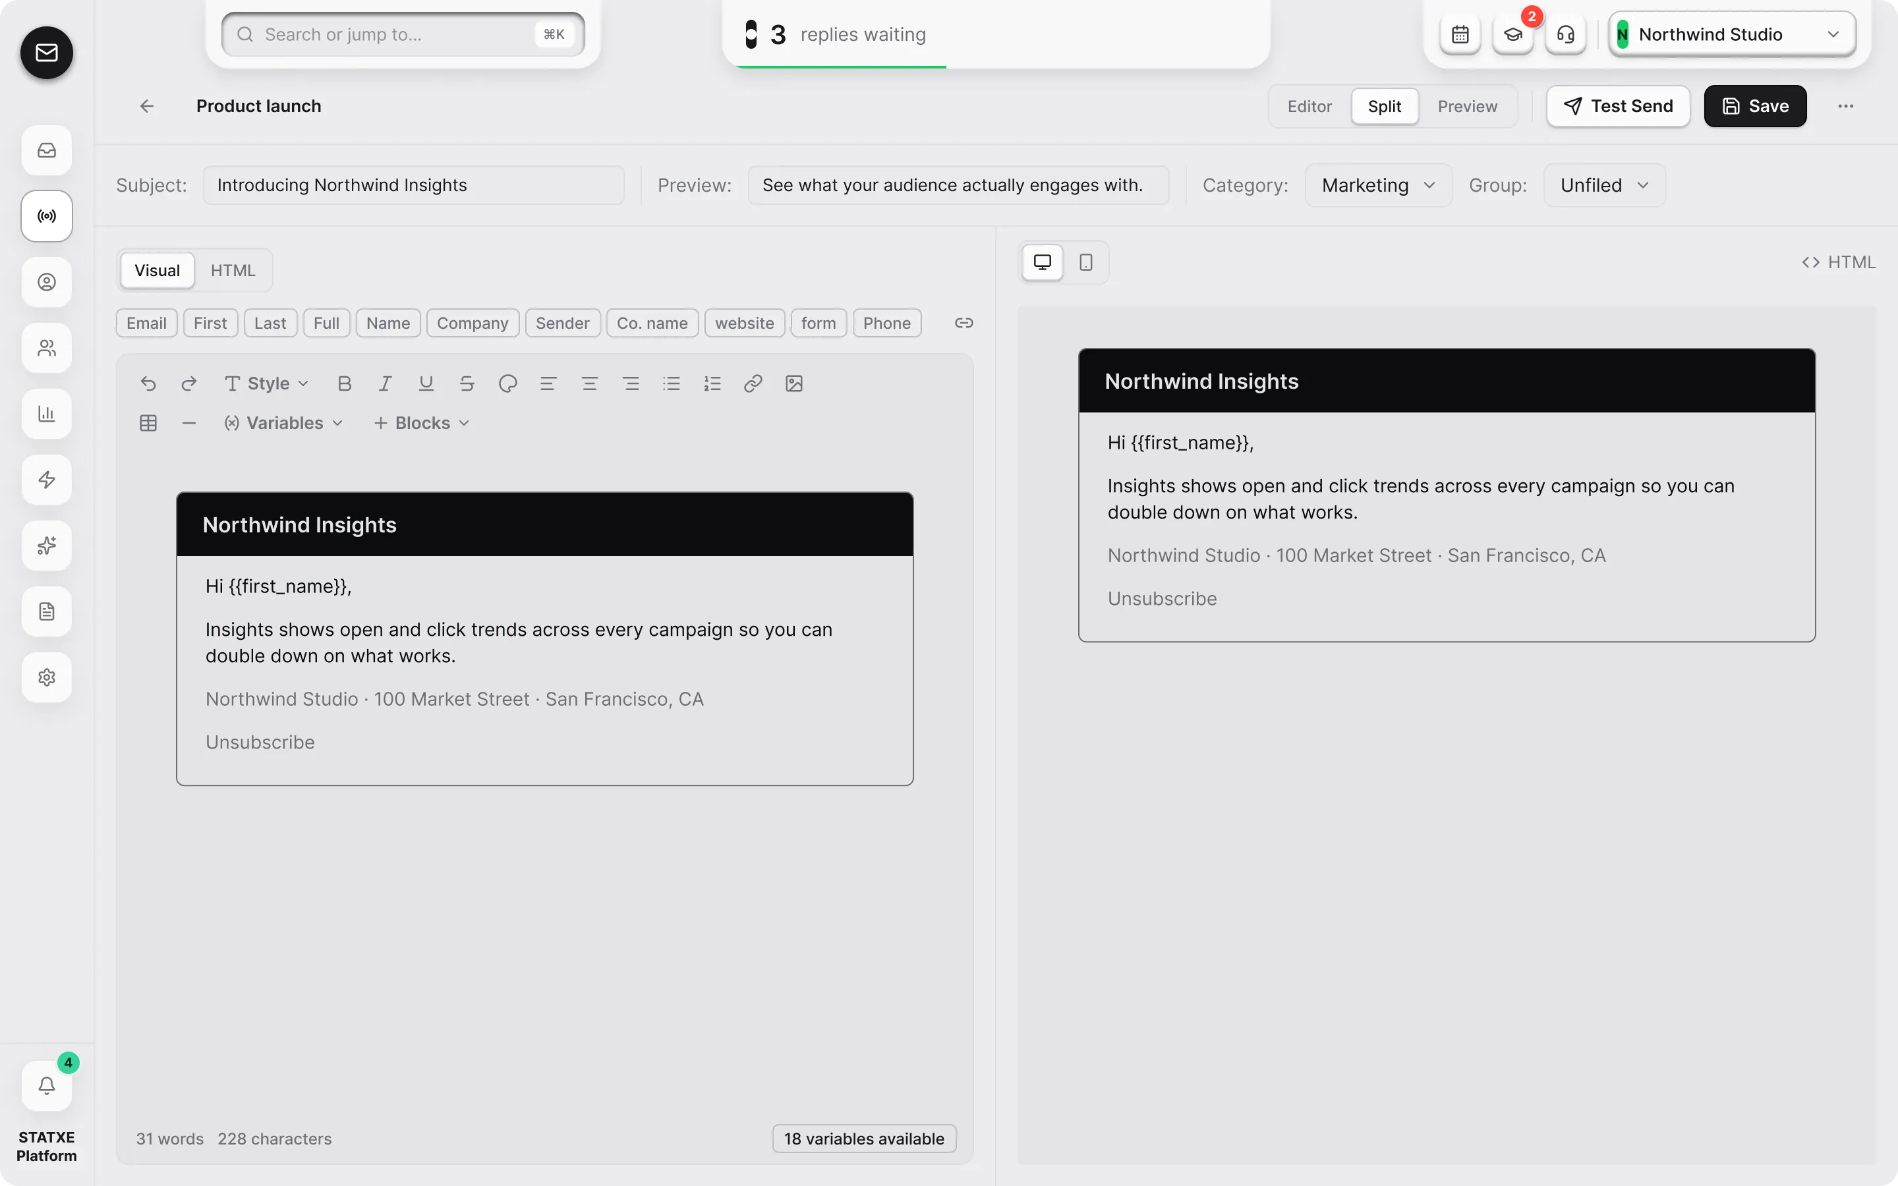
Task: Open the analytics bar chart sidebar icon
Action: pos(46,413)
